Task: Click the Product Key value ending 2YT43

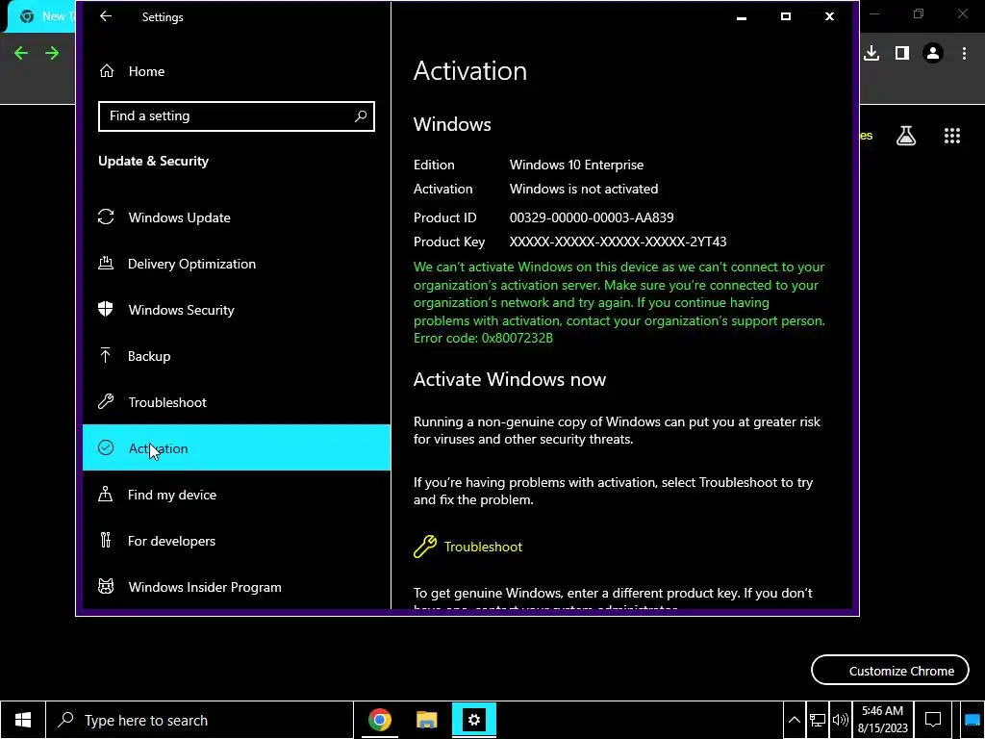Action: [x=619, y=242]
